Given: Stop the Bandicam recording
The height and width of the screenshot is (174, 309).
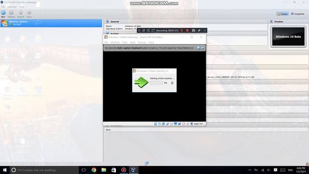Looking at the screenshot, I should (187, 30).
